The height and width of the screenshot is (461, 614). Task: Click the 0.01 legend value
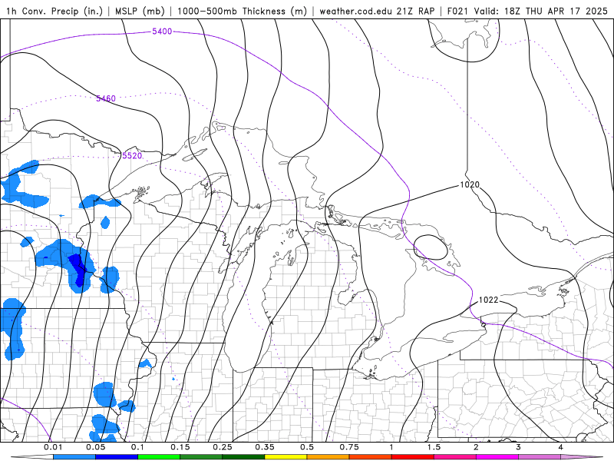53,447
